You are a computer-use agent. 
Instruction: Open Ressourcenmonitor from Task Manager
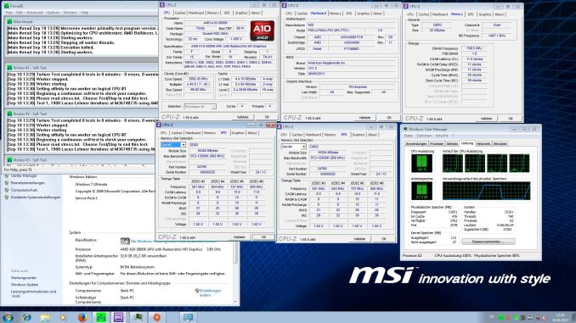tap(488, 242)
